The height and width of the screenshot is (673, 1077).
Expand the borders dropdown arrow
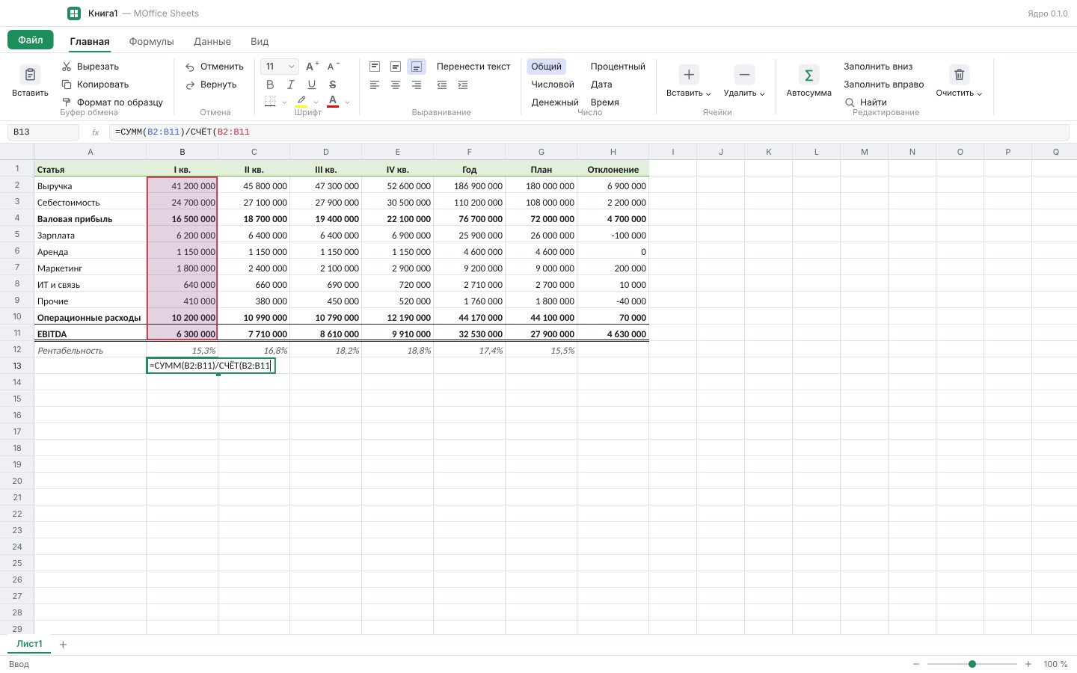(284, 102)
